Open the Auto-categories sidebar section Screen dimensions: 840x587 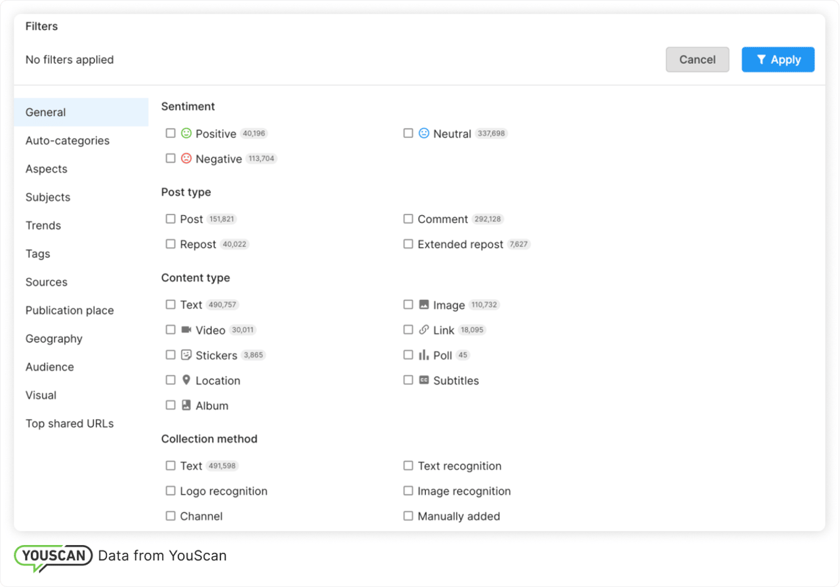point(68,140)
